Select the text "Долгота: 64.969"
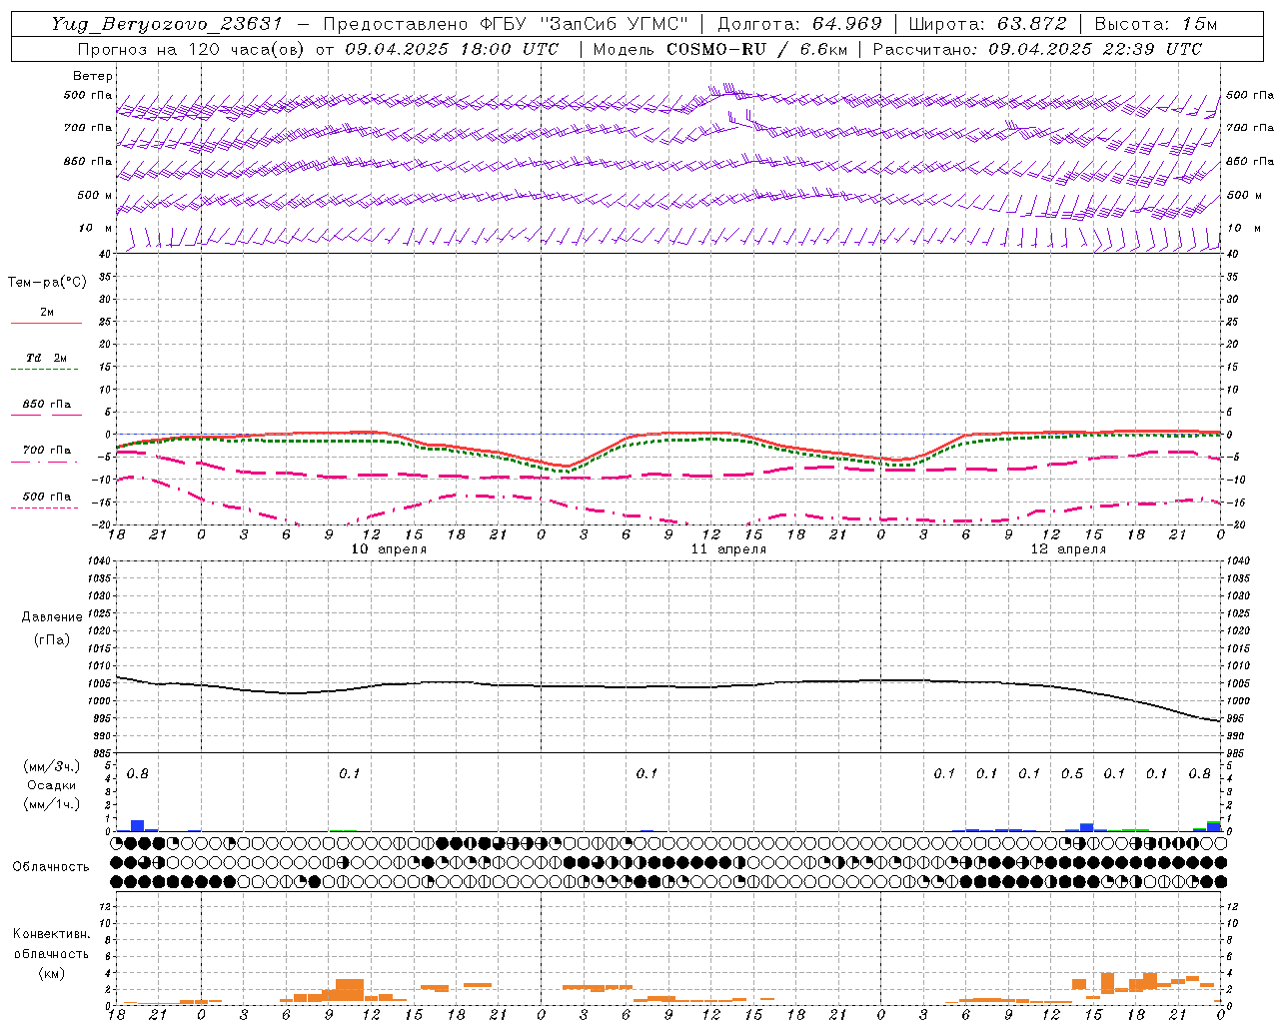This screenshot has height=1023, width=1279. click(x=800, y=24)
